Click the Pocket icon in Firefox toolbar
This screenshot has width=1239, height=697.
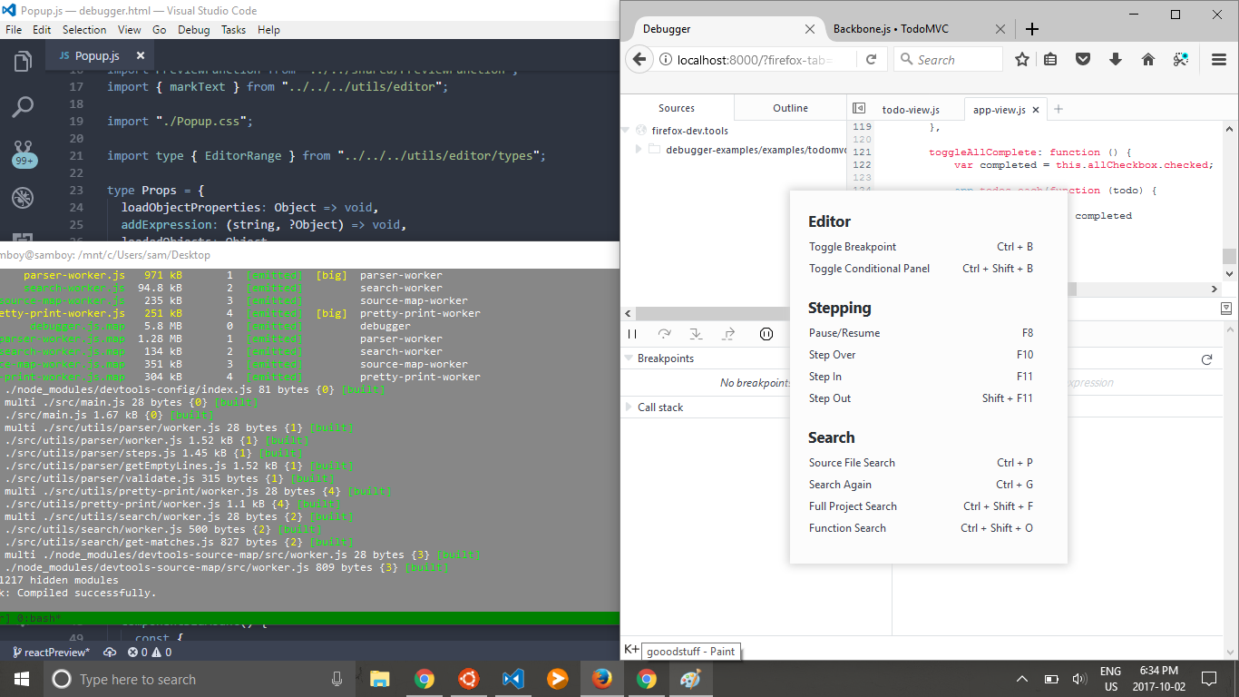pyautogui.click(x=1083, y=60)
